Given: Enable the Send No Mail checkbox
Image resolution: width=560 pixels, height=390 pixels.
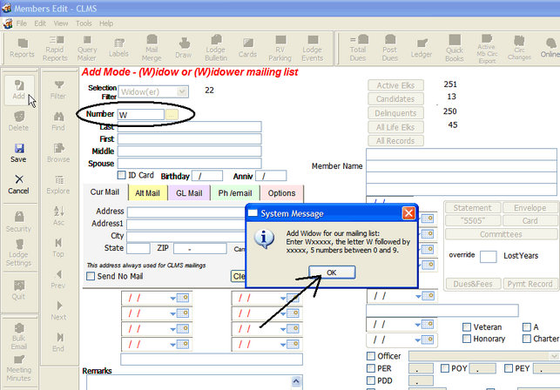Looking at the screenshot, I should point(91,277).
